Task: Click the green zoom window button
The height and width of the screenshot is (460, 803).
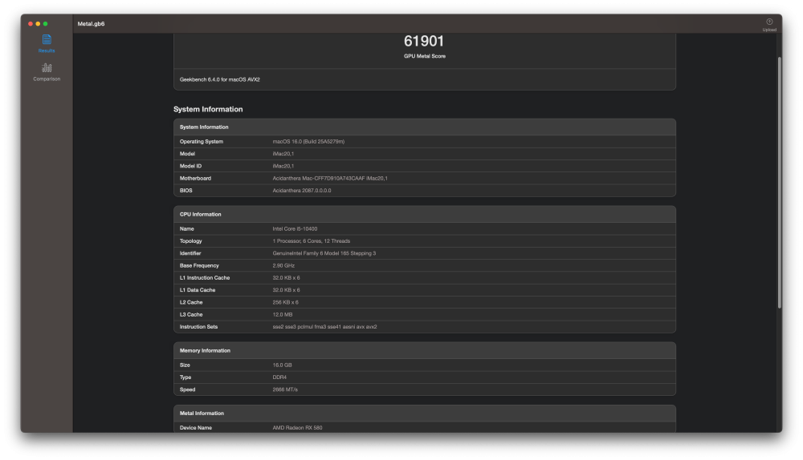Action: pos(46,24)
